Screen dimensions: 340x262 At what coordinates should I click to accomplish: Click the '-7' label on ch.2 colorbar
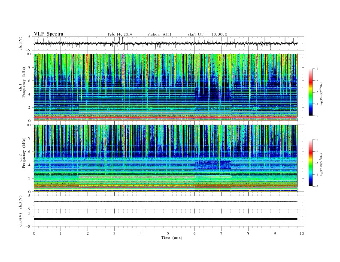pyautogui.click(x=316, y=186)
